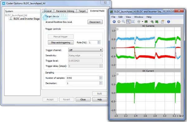Click the grey forward arrow in scope toolbar
This screenshot has width=187, height=122.
pos(119,22)
